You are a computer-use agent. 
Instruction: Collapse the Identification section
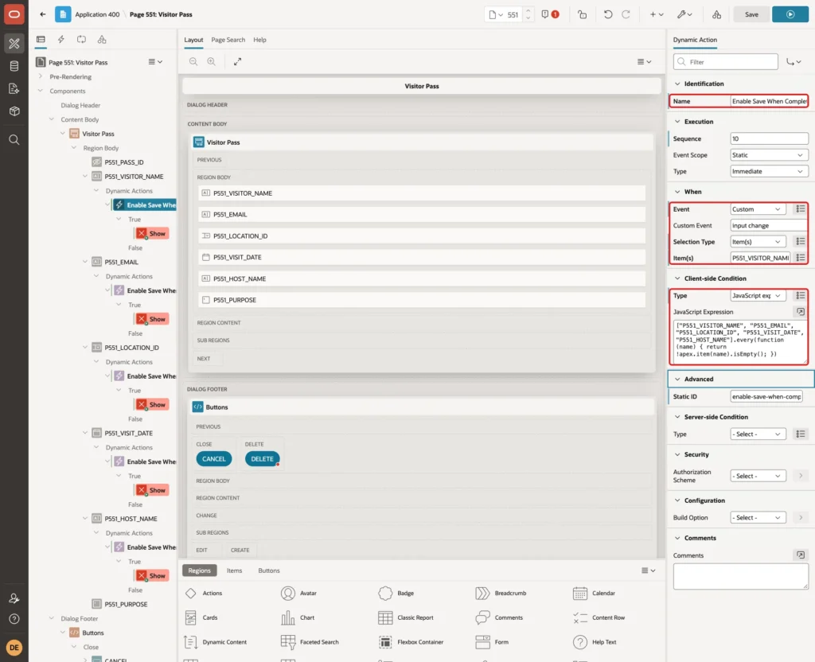coord(677,84)
